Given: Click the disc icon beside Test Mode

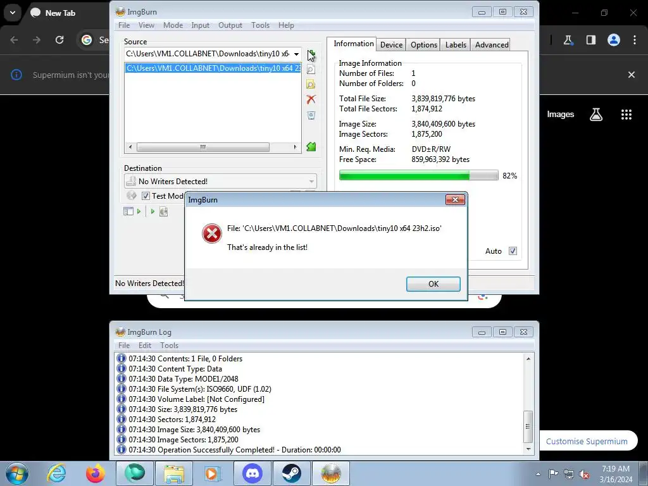Looking at the screenshot, I should point(132,196).
